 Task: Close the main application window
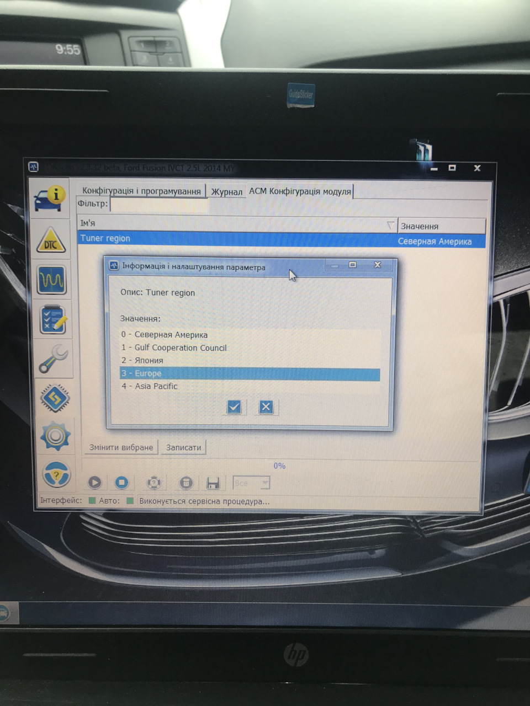(477, 168)
